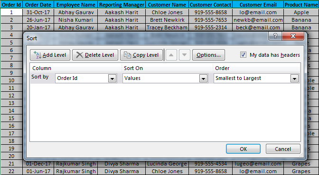Select the Order Id header cell

[11, 4]
